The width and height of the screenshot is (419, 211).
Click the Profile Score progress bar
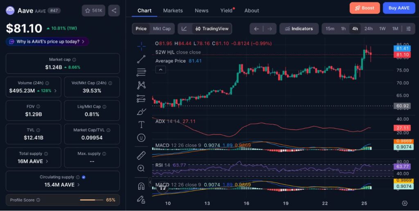tap(91, 200)
